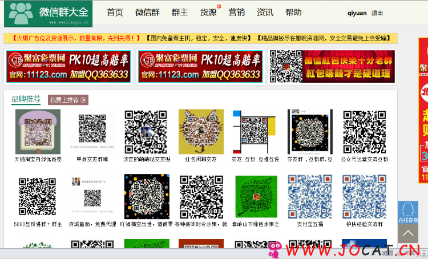The width and height of the screenshot is (428, 259).
Task: Click the 微信红包快乐十分老群 banner
Action: 332,67
